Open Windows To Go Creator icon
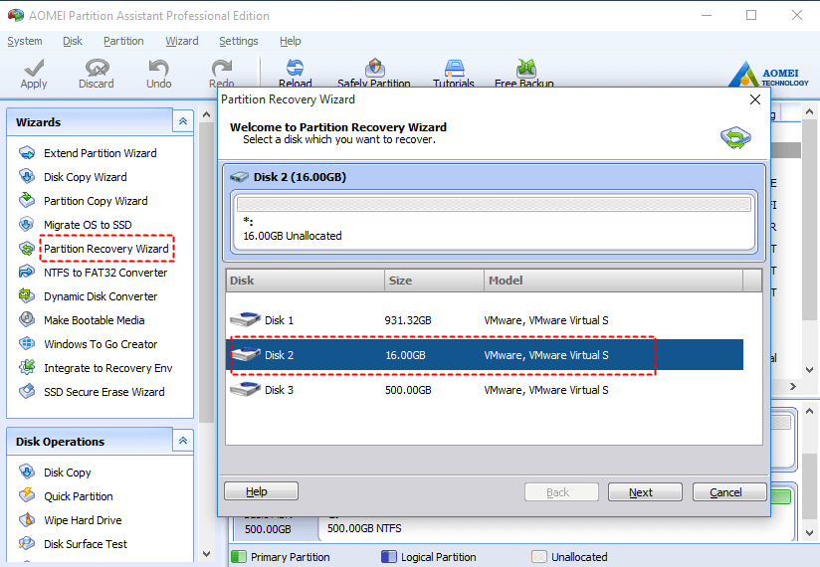Viewport: 820px width, 567px height. click(27, 344)
